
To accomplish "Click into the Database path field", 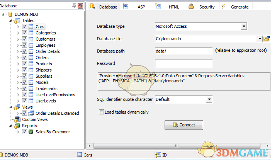I will (184, 51).
